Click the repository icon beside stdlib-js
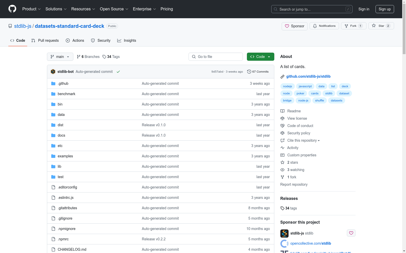This screenshot has width=406, height=253. pos(10,26)
